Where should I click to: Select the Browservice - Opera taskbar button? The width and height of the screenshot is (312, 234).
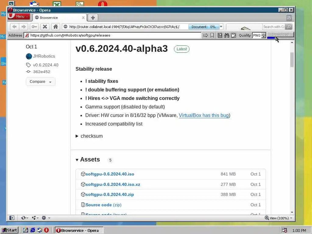pos(79,230)
